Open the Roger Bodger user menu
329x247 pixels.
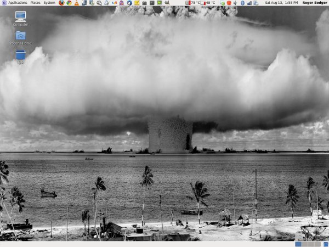coord(314,3)
